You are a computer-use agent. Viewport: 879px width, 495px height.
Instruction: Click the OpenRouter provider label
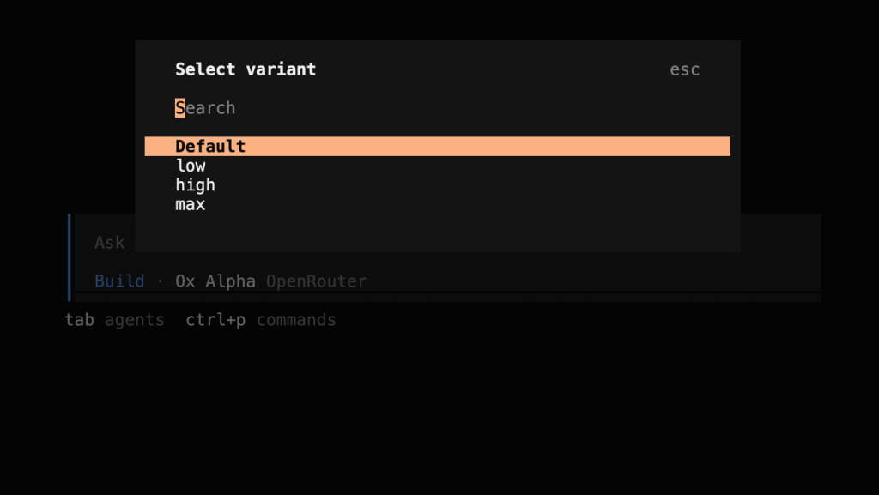[x=316, y=281]
